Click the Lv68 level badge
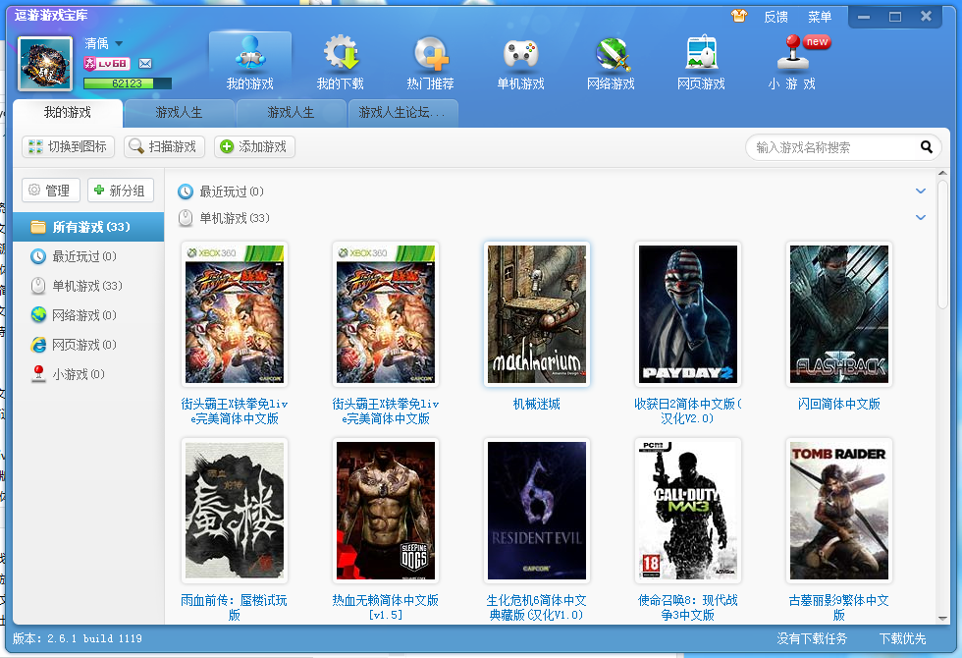Image resolution: width=962 pixels, height=658 pixels. (106, 63)
